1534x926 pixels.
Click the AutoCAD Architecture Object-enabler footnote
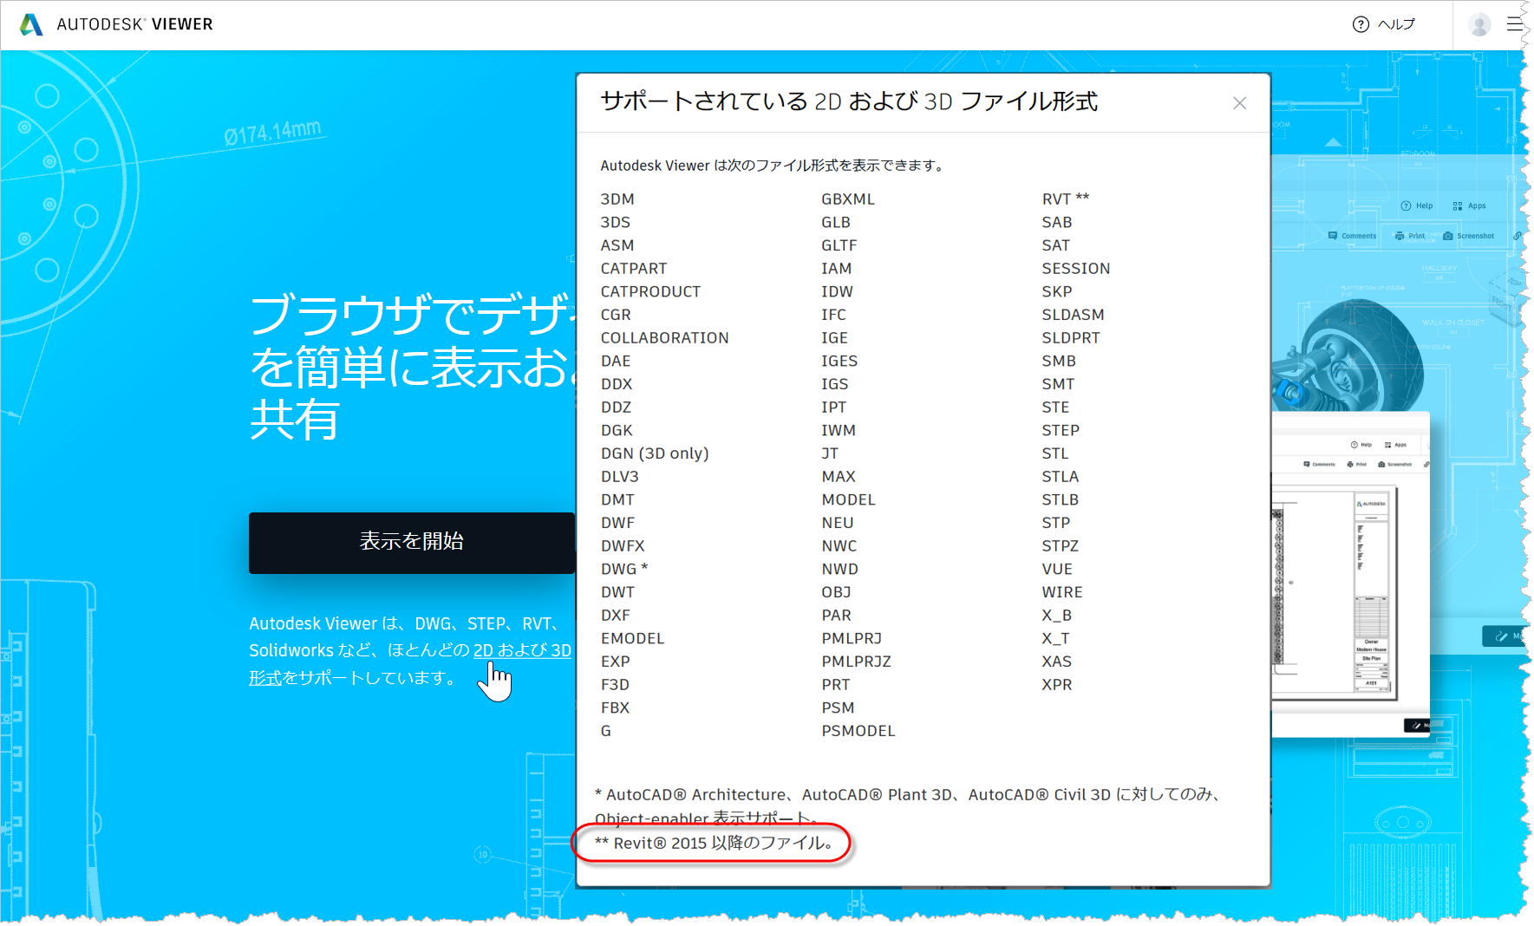point(907,806)
